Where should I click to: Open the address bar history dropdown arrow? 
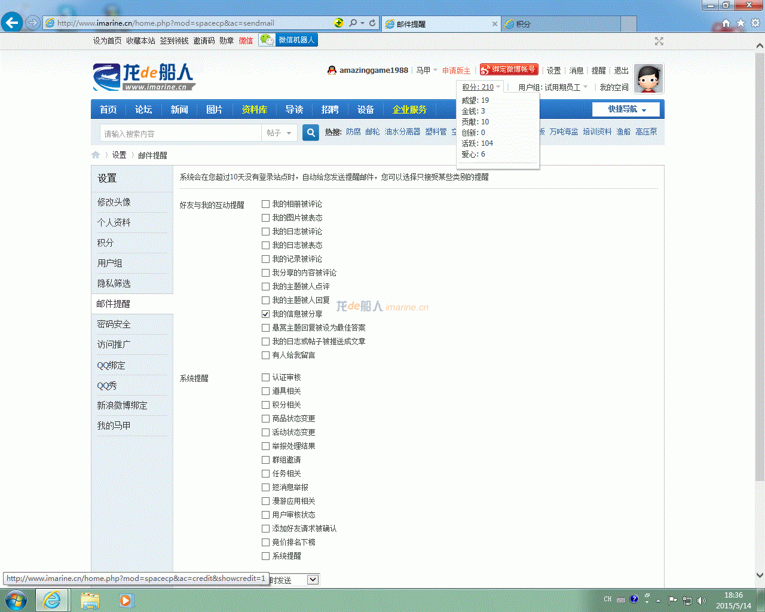click(x=362, y=23)
